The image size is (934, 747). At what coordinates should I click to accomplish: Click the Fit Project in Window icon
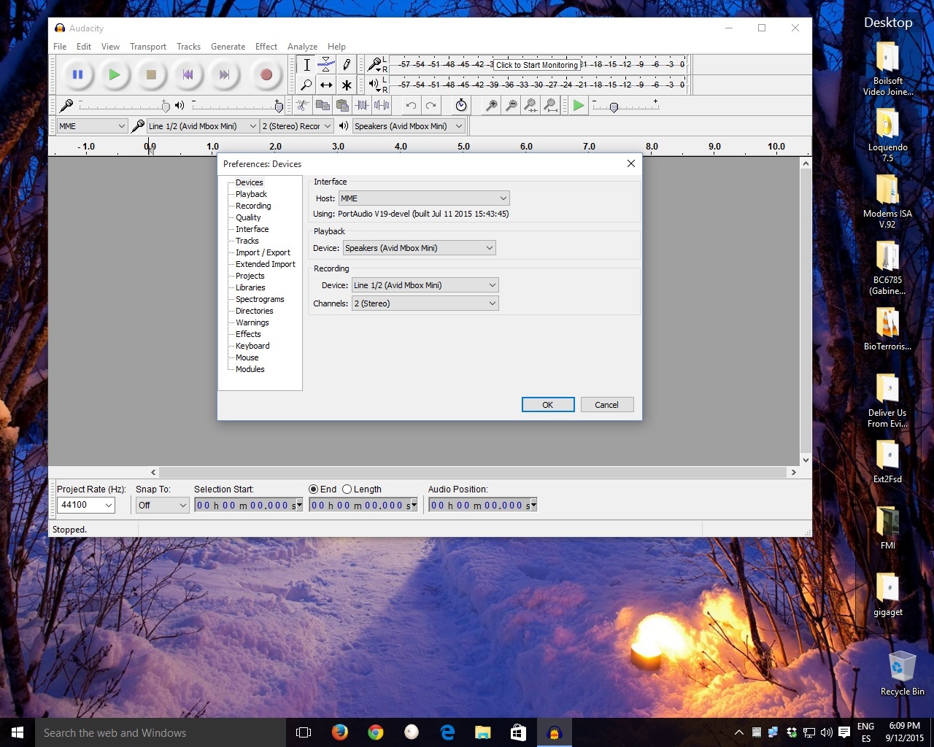(x=551, y=105)
